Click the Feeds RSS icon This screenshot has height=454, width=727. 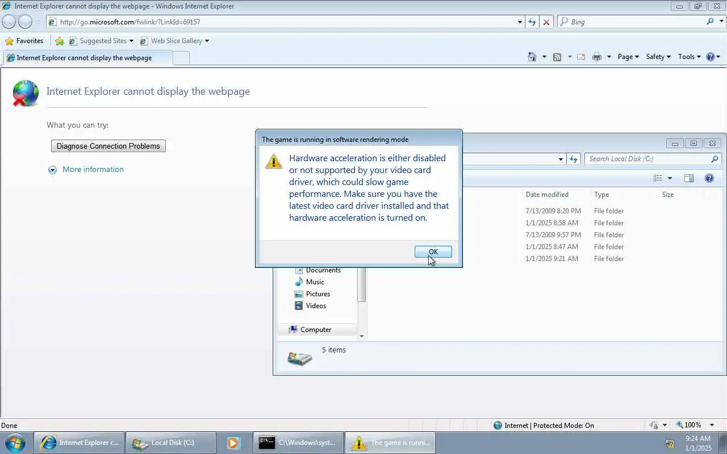coord(557,57)
